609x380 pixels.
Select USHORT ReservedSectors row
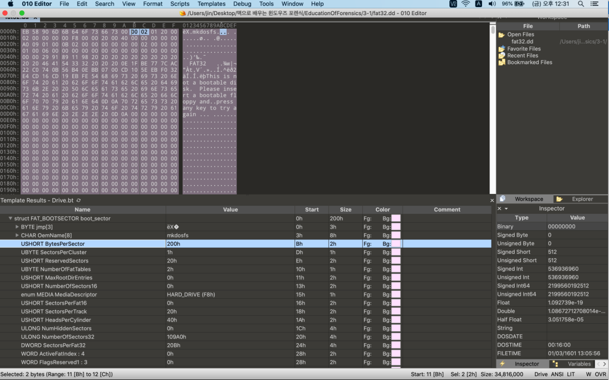[245, 261]
